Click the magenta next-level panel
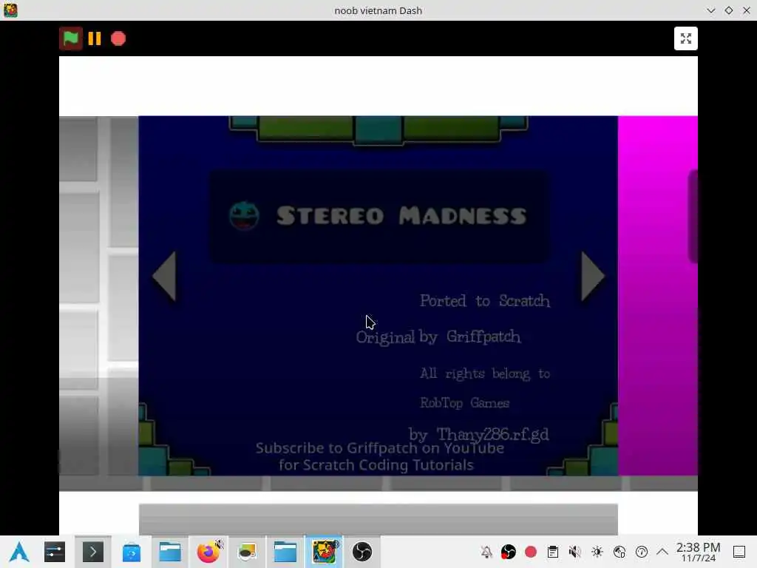 (657, 296)
